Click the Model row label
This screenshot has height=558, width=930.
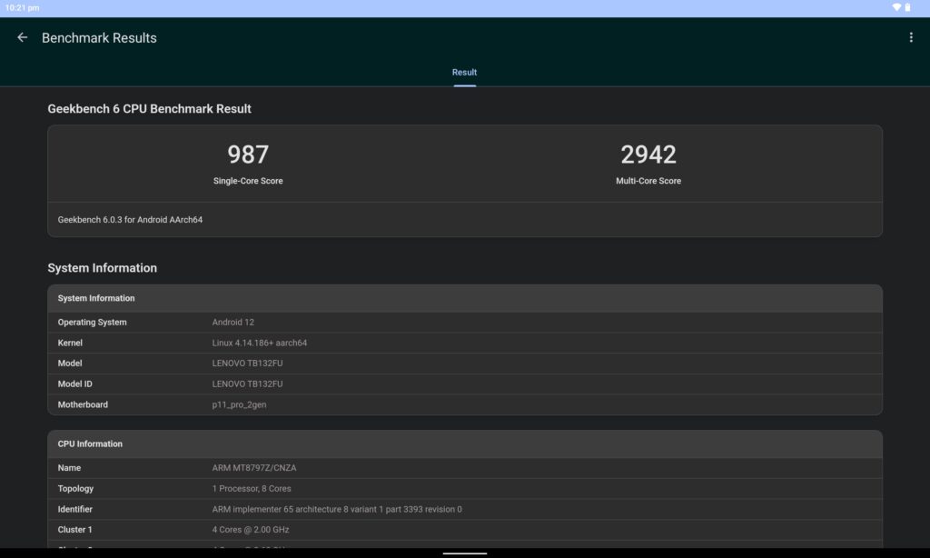tap(70, 364)
